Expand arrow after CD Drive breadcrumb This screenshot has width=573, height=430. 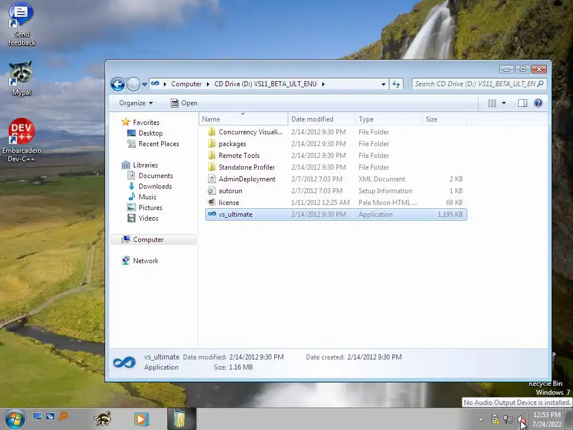(323, 84)
